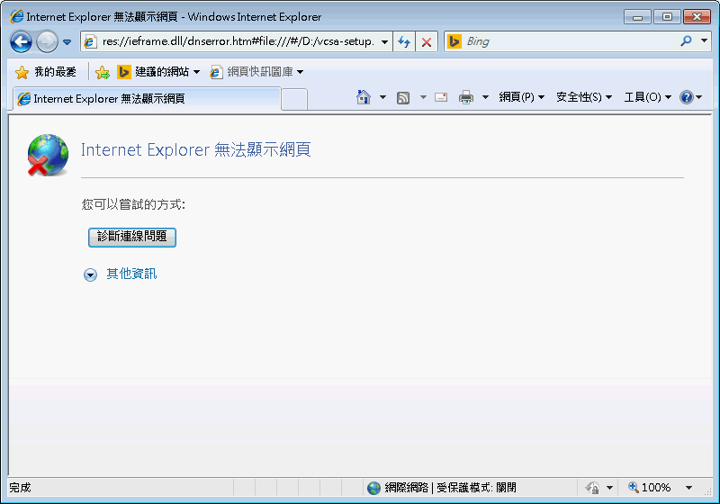Click 診斷連線問題 diagnose connection button
This screenshot has width=720, height=504.
tap(132, 238)
